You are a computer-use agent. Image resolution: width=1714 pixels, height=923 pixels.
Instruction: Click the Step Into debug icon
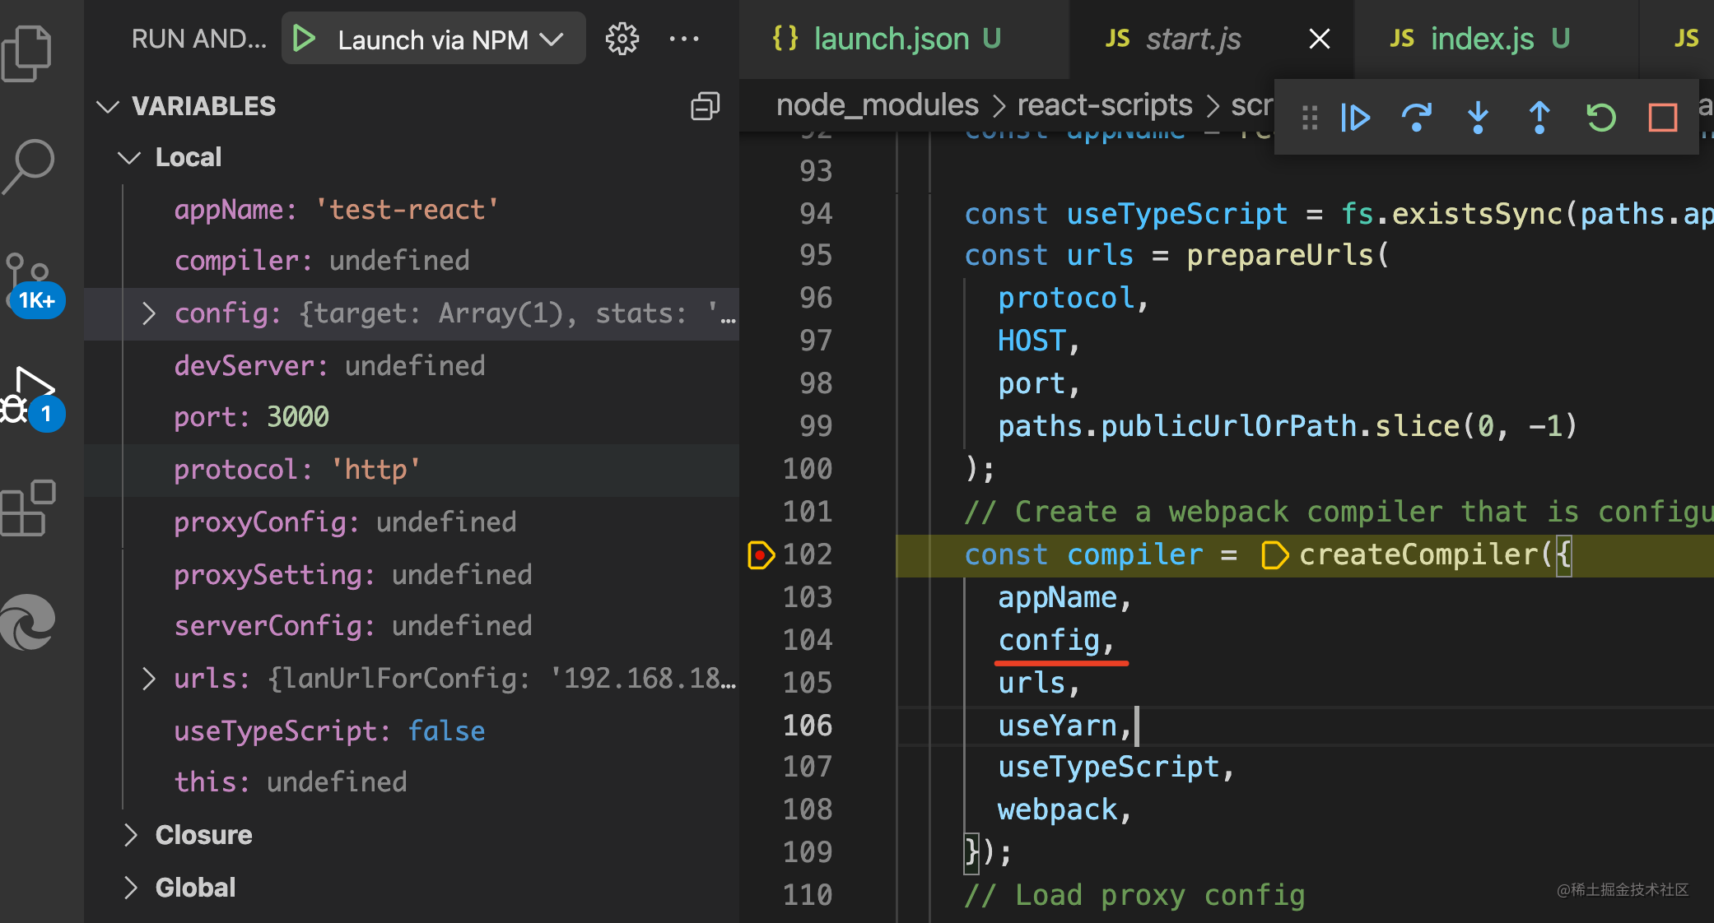pos(1478,118)
